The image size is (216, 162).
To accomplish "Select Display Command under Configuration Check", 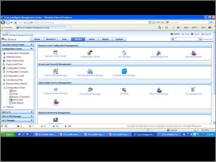I will coord(21,97).
